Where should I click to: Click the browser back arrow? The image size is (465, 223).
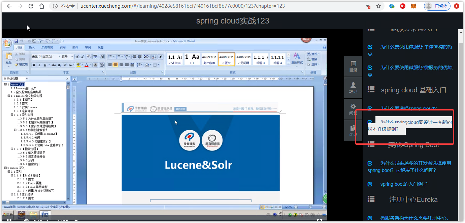pyautogui.click(x=9, y=6)
